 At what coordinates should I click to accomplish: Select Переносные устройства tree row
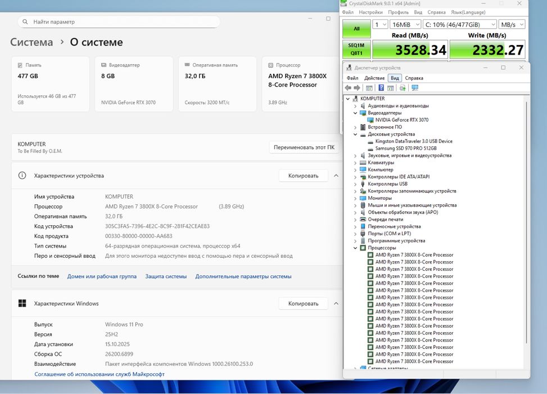pos(394,226)
